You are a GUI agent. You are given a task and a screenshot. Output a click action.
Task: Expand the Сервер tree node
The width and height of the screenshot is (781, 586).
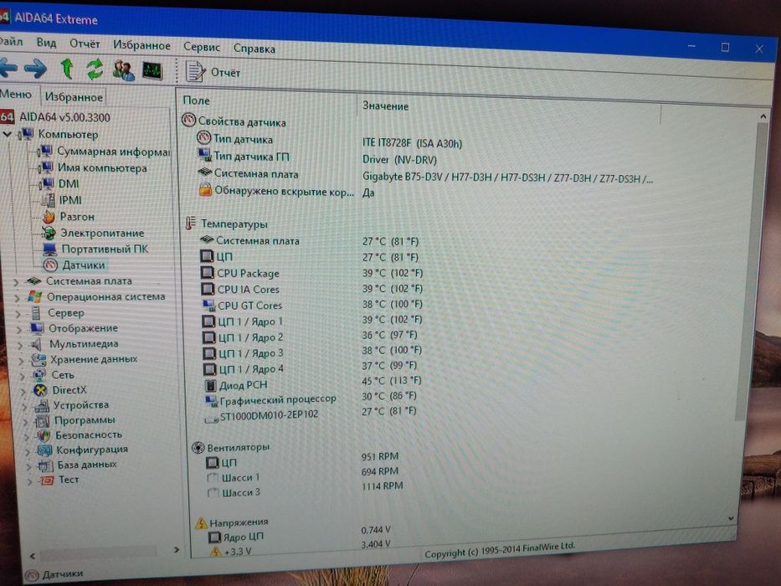pos(18,313)
